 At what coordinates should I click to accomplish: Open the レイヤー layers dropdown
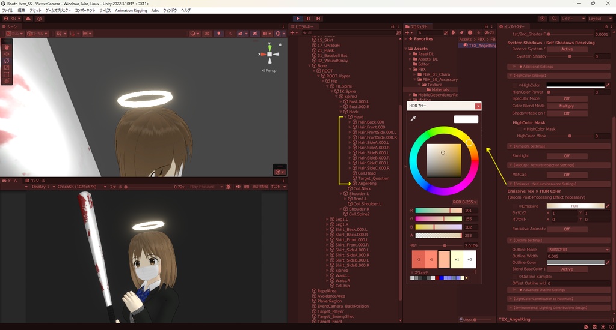coord(573,19)
